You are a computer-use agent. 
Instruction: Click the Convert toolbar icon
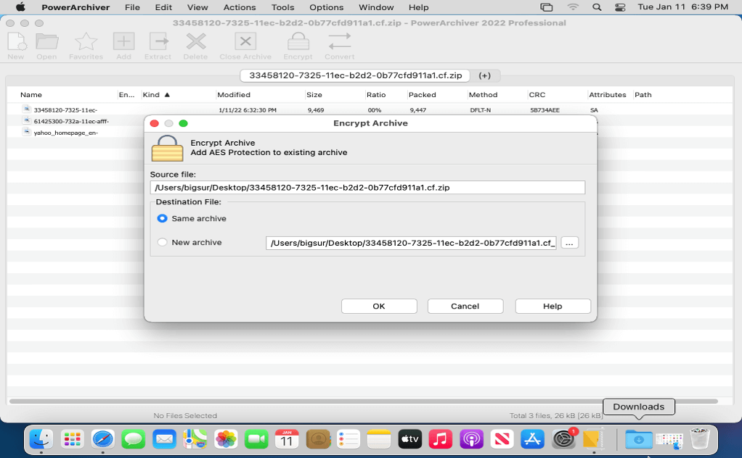tap(339, 44)
